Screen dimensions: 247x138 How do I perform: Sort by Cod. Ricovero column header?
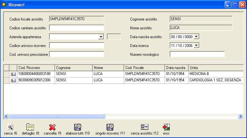point(36,68)
